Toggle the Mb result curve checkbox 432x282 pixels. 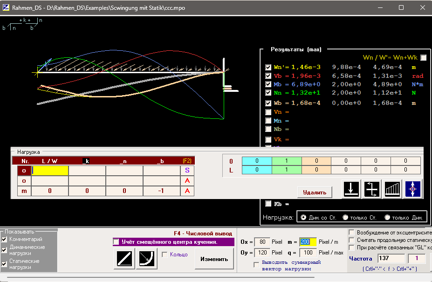(x=268, y=84)
